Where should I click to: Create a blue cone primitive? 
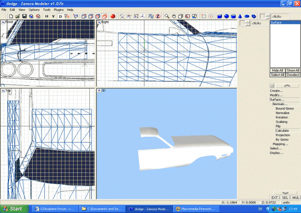click(x=240, y=16)
